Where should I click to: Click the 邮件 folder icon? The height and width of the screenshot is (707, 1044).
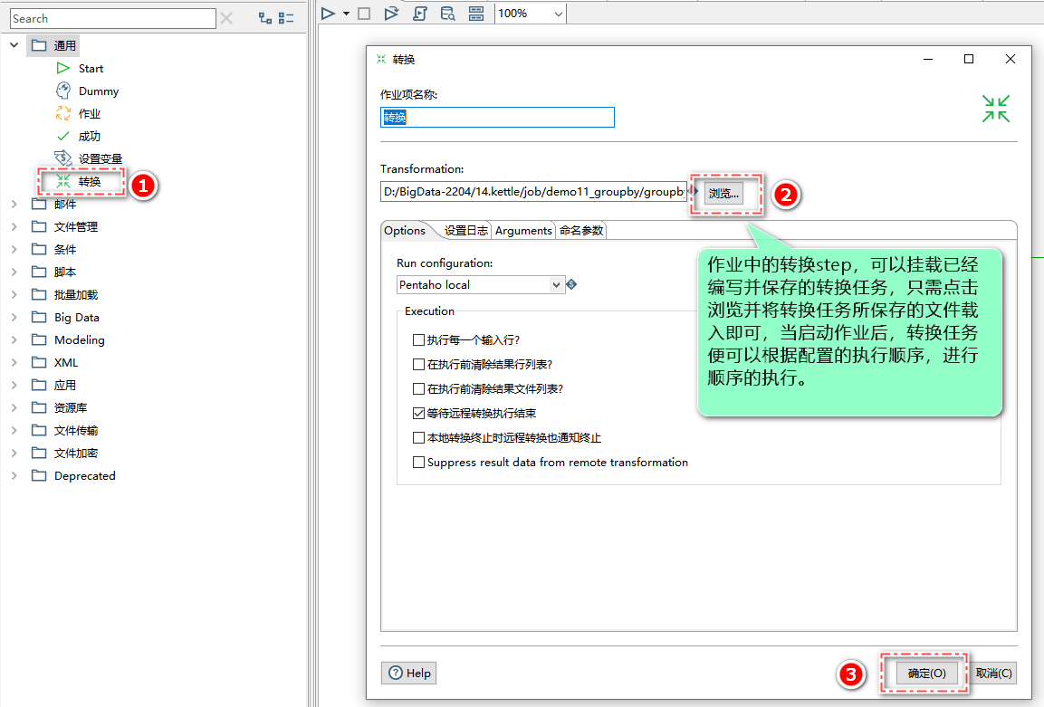point(39,204)
